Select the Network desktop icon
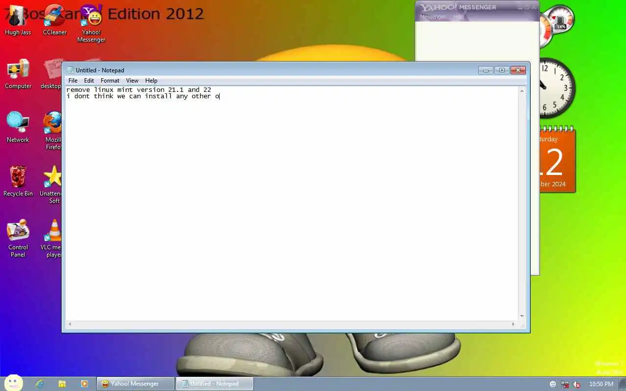 coord(18,128)
